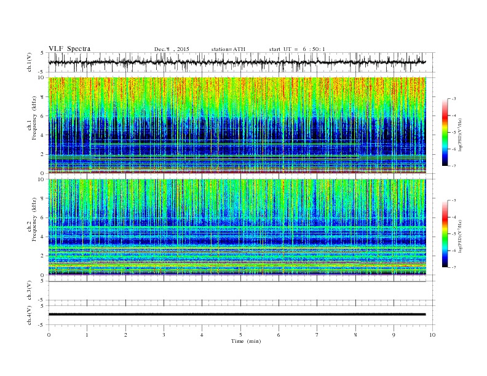Click the ch.1 PSD colorbar

coord(445,133)
